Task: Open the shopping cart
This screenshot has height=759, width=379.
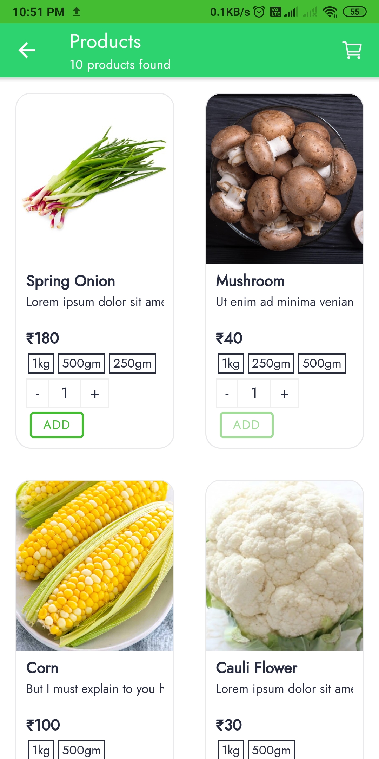Action: click(x=352, y=50)
